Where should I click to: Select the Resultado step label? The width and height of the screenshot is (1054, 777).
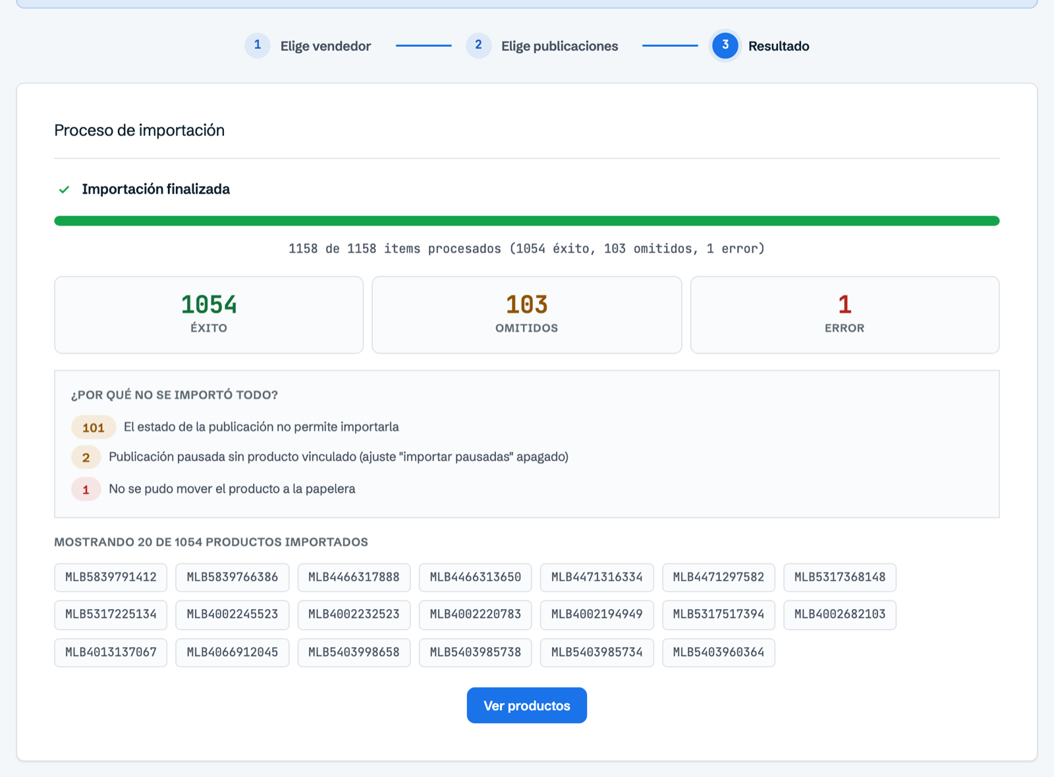[779, 46]
